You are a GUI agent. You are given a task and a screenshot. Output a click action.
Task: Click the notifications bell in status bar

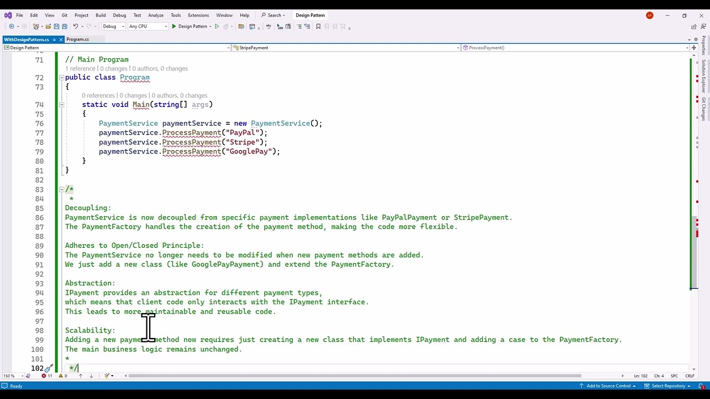702,386
